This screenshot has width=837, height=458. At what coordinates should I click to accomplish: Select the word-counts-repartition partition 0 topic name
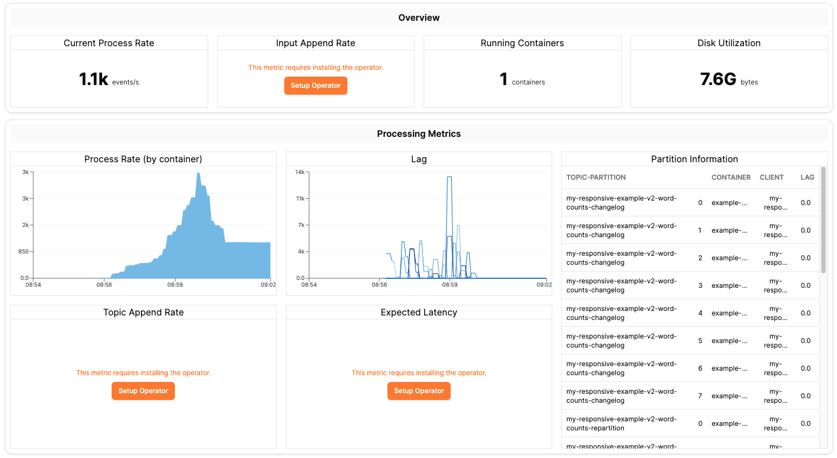click(x=622, y=424)
